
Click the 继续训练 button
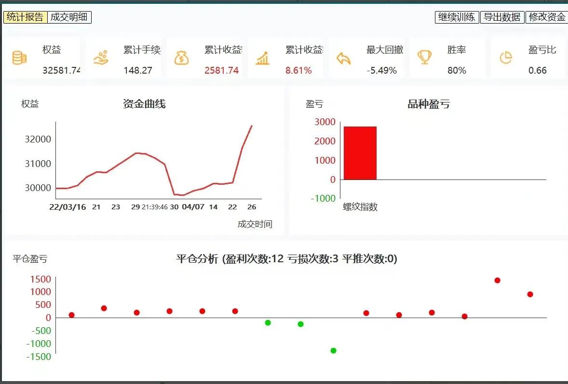(x=456, y=17)
